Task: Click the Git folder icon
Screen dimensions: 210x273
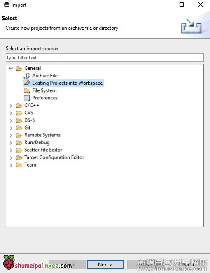Action: click(x=19, y=128)
